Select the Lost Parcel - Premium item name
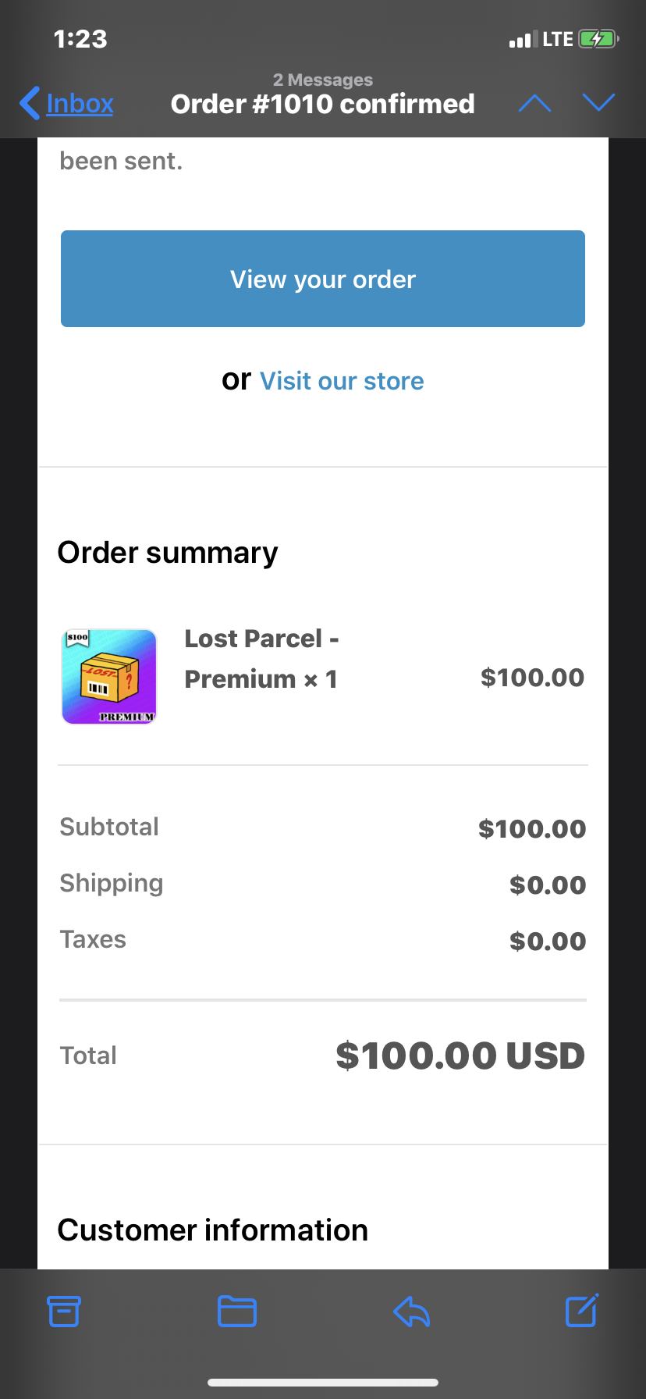The width and height of the screenshot is (646, 1399). click(262, 659)
